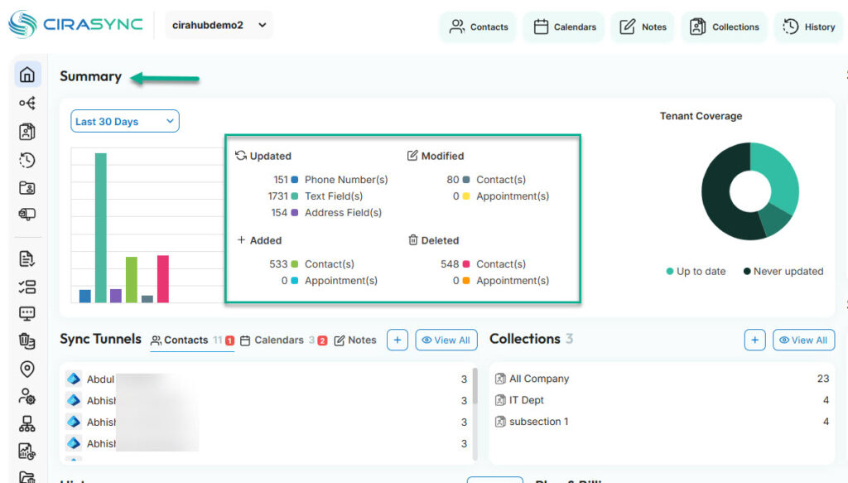This screenshot has width=848, height=483.
Task: Click 'View All' next to Sync Tunnels
Action: coord(446,340)
